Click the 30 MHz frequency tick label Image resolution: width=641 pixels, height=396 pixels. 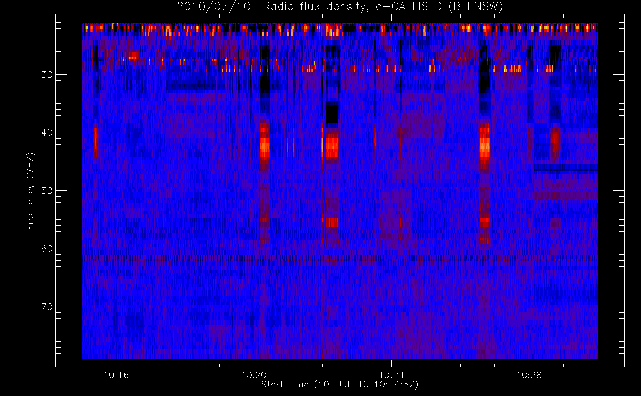tap(47, 74)
